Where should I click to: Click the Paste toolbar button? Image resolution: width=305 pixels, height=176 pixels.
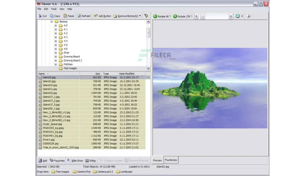point(69,16)
